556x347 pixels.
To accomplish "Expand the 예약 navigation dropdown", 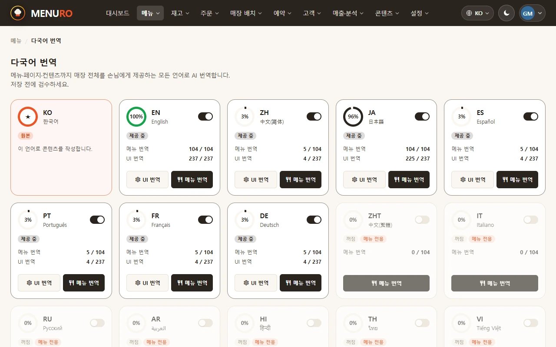I will [x=283, y=13].
